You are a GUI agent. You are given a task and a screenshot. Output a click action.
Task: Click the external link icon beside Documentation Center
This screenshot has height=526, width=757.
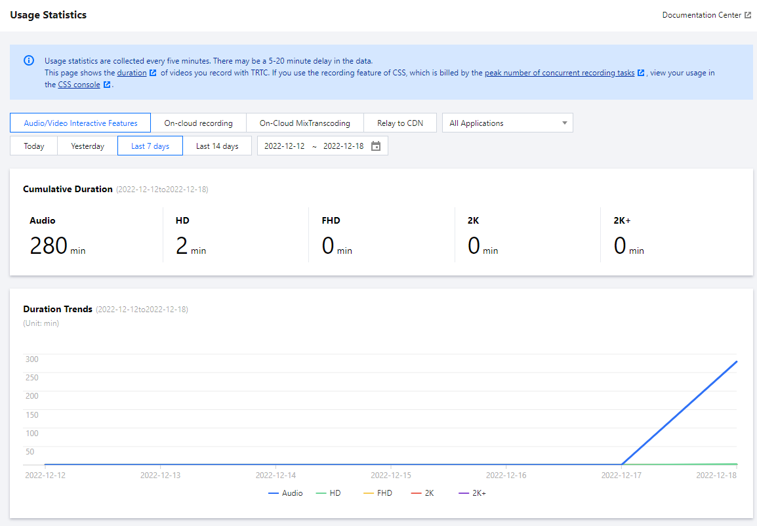click(x=748, y=15)
